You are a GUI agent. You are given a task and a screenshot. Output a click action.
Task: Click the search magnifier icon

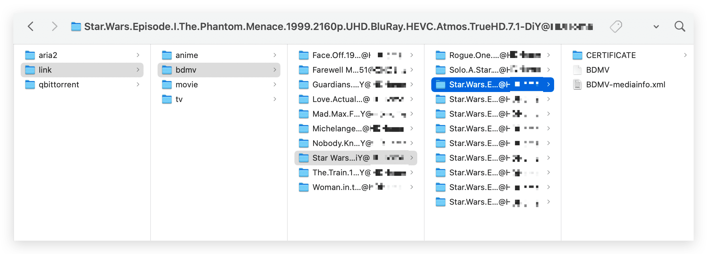(680, 26)
